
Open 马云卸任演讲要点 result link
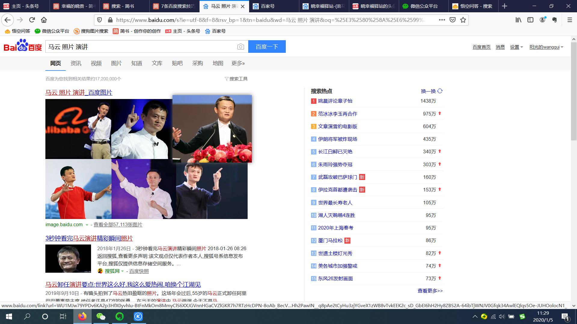123,284
